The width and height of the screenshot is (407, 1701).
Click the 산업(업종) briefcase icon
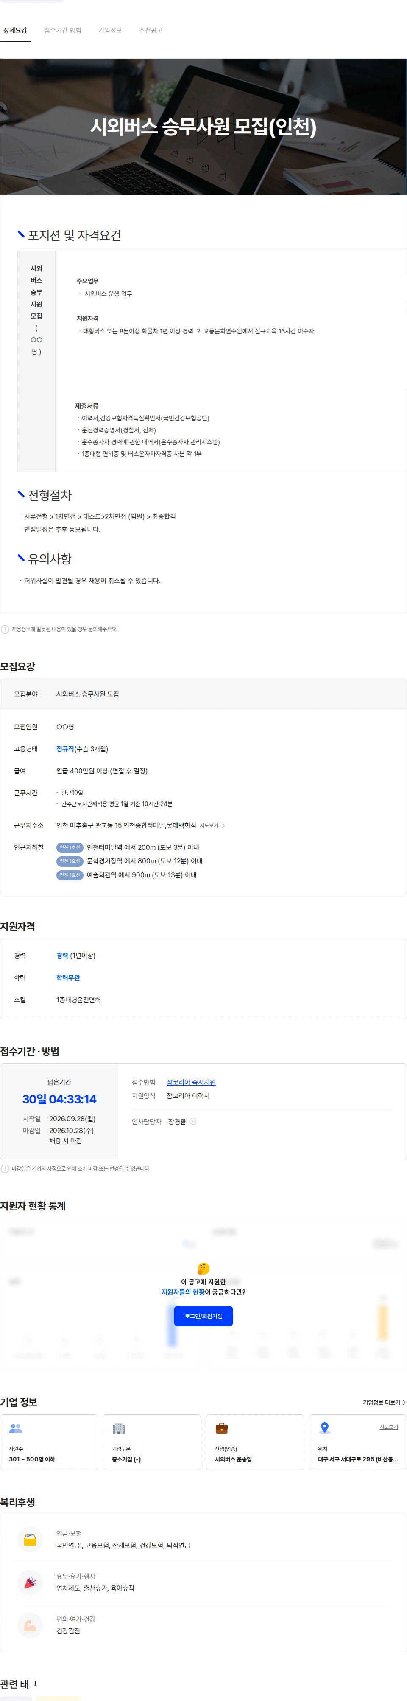click(x=222, y=1428)
